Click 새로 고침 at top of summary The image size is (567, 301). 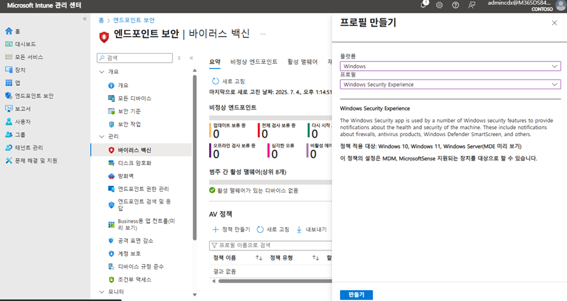click(229, 81)
